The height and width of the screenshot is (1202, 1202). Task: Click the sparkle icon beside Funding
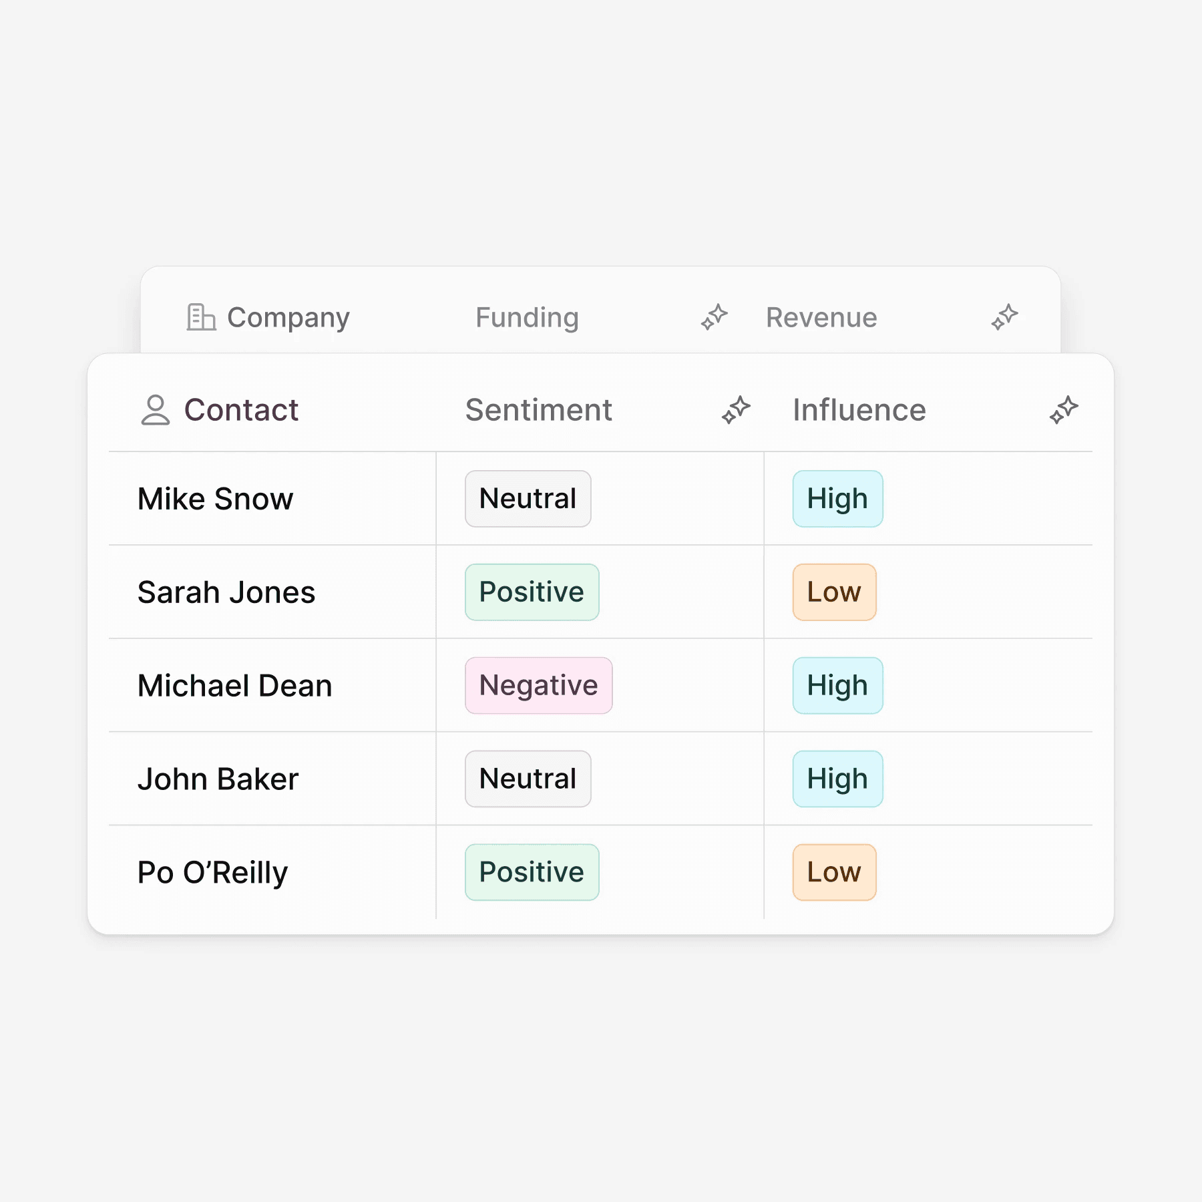(x=714, y=317)
